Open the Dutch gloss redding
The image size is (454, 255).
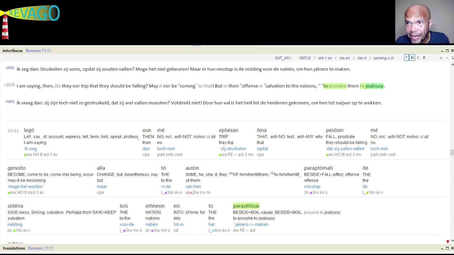coord(15,225)
